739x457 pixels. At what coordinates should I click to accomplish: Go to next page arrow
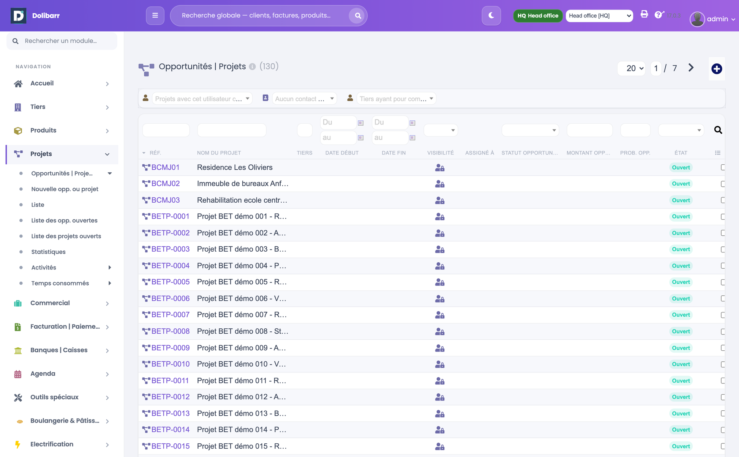pyautogui.click(x=691, y=68)
